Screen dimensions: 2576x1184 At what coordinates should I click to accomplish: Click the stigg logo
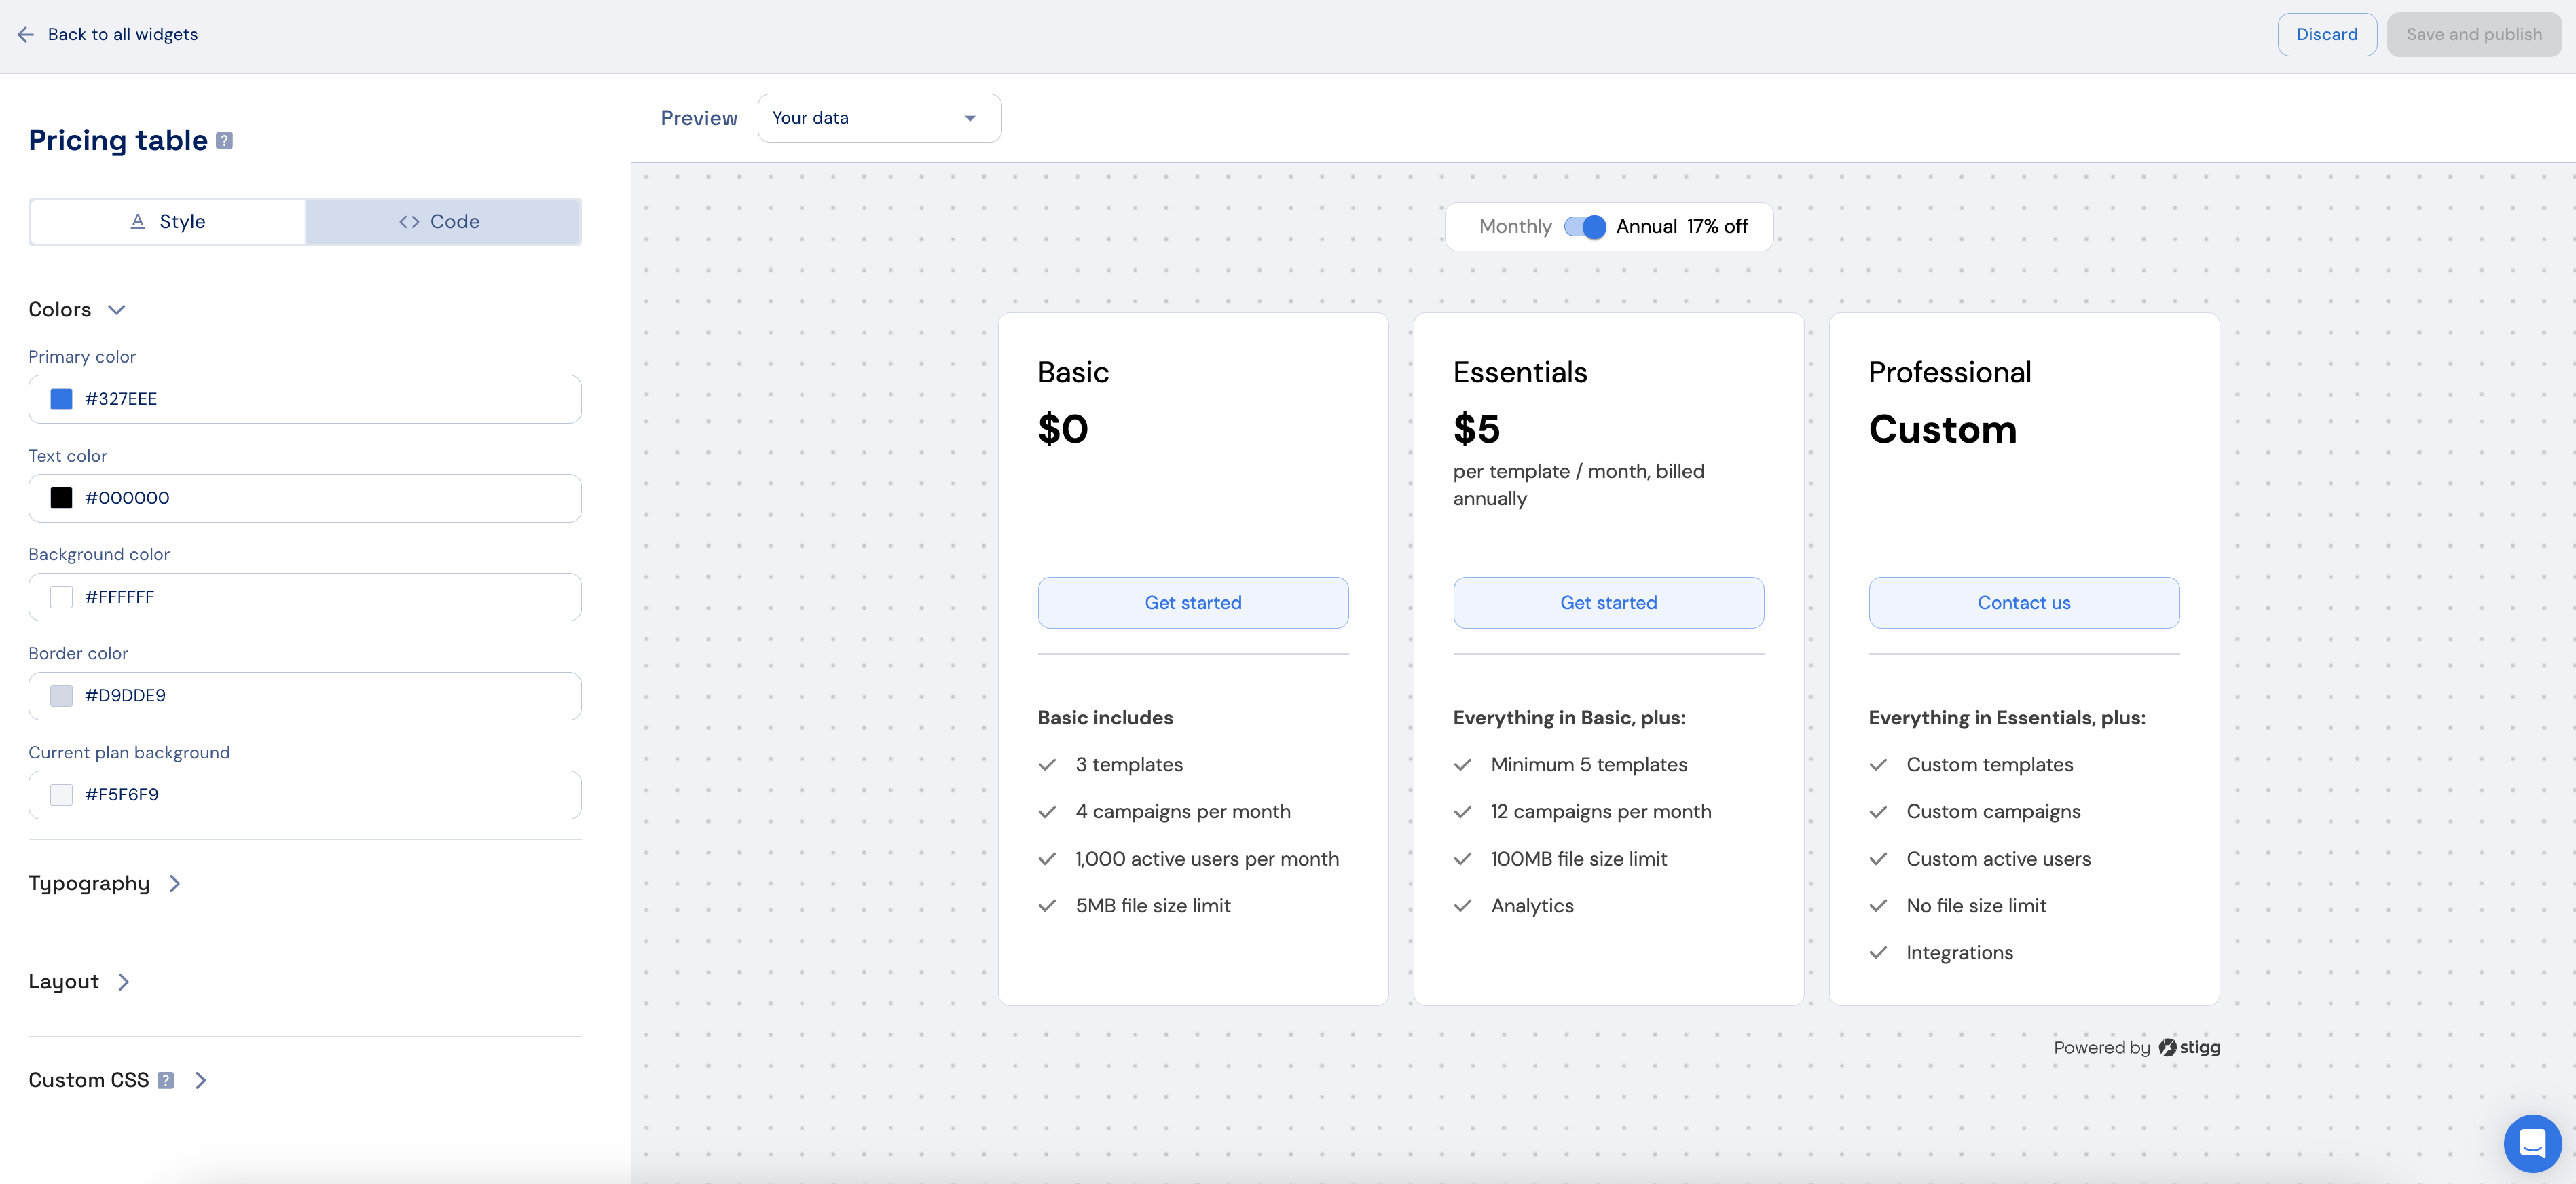2189,1047
